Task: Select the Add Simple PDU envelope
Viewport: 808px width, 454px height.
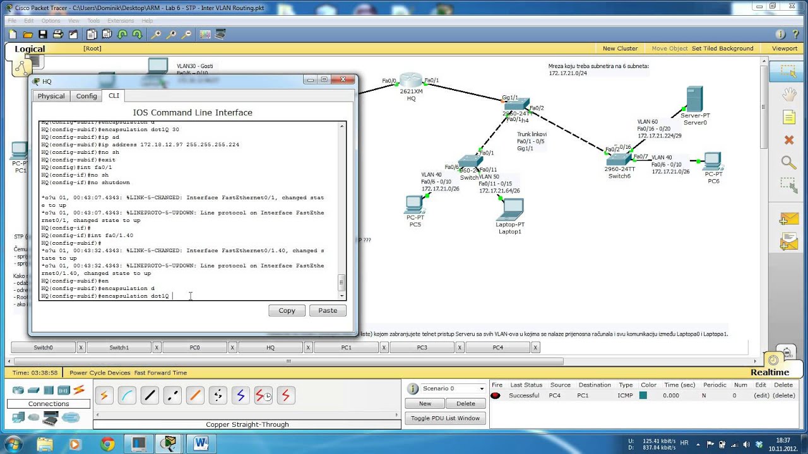Action: [x=789, y=219]
